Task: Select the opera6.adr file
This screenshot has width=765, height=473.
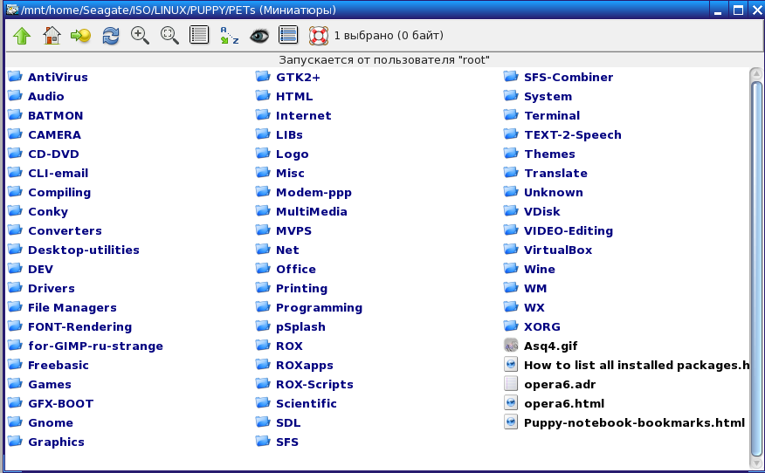Action: click(560, 384)
